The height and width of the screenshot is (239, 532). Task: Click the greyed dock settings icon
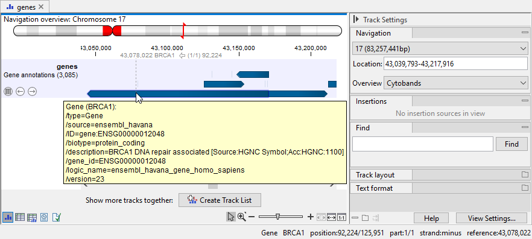tap(375, 218)
